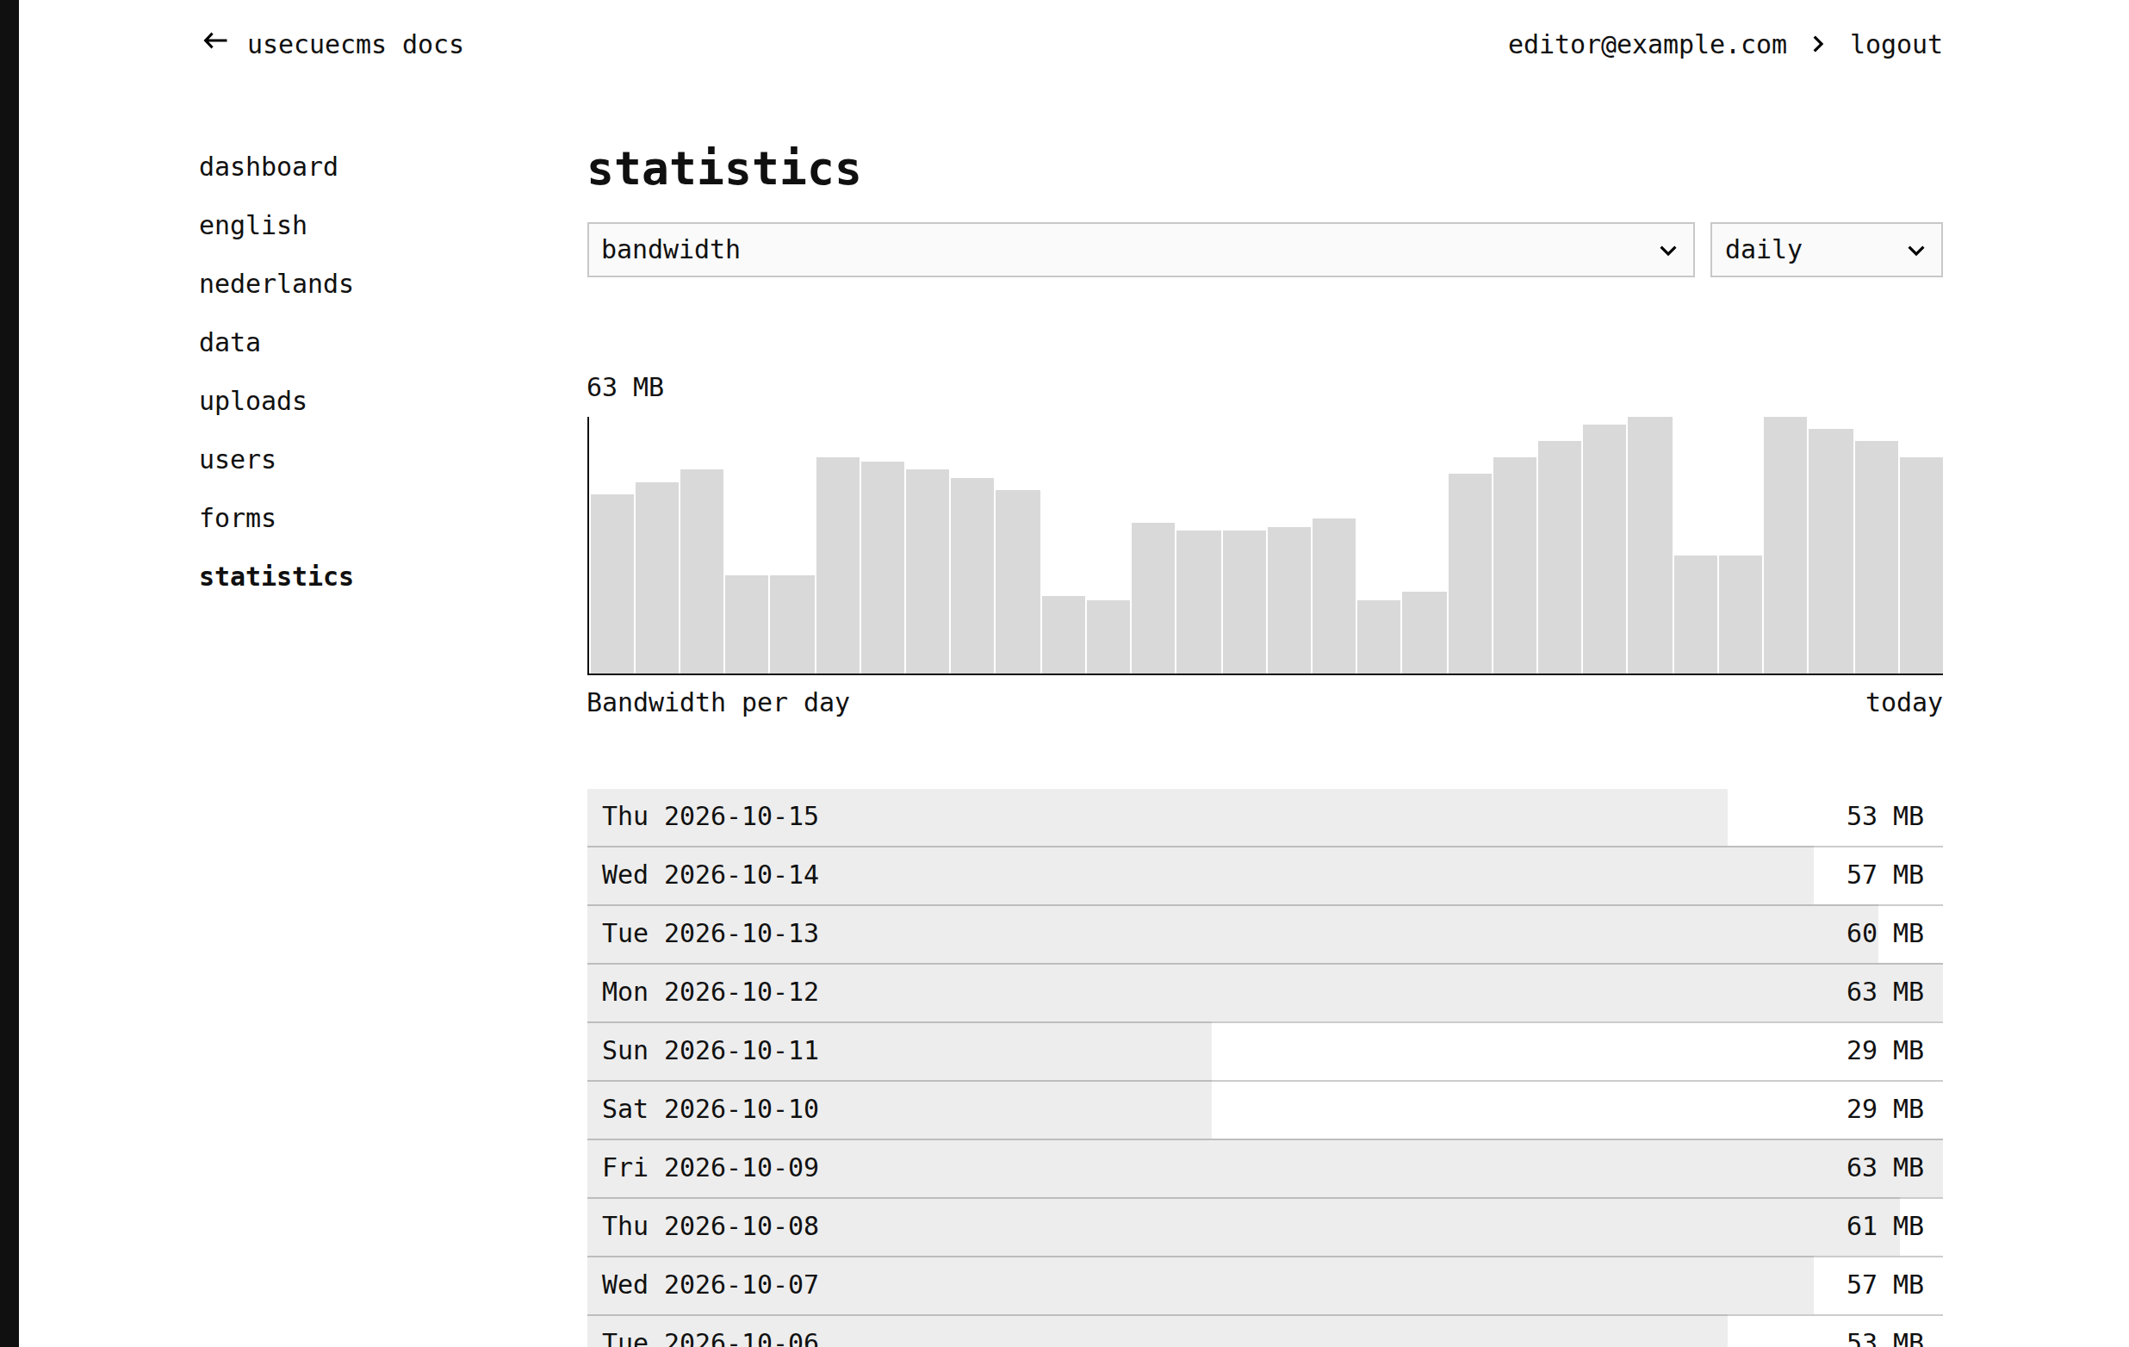Click the chevron icon before logout
2129x1347 pixels.
[1818, 43]
